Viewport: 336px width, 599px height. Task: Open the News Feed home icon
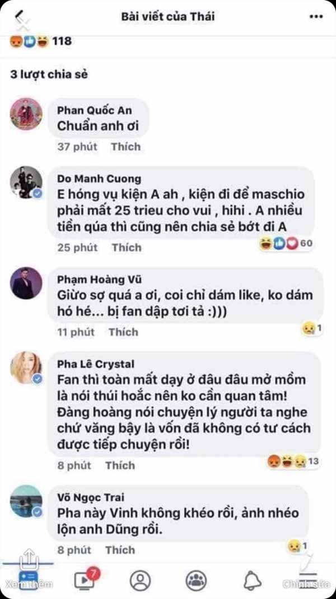click(x=29, y=580)
